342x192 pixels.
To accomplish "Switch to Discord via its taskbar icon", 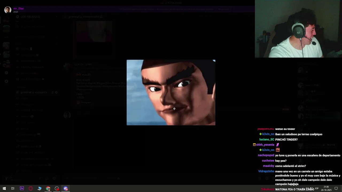I will (66, 189).
